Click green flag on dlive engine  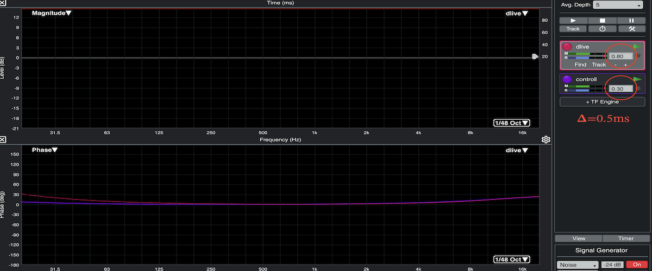637,47
